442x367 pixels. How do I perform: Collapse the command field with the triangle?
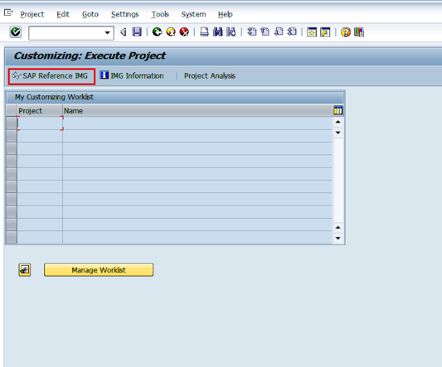tap(123, 32)
